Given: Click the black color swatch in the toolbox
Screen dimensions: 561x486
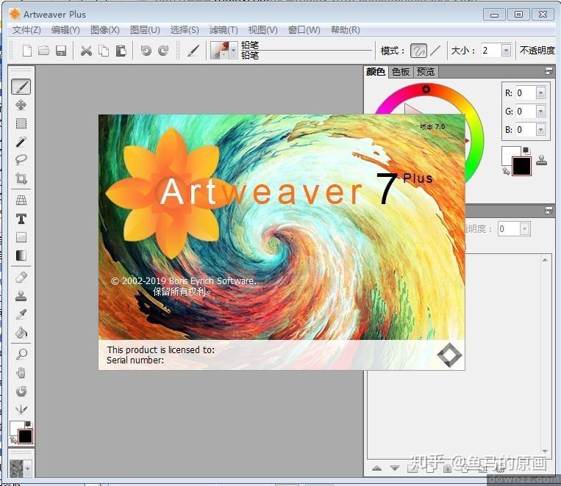Looking at the screenshot, I should 25,437.
